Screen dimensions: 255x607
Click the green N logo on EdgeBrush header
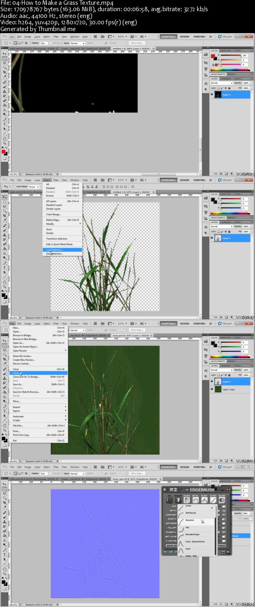165,489
